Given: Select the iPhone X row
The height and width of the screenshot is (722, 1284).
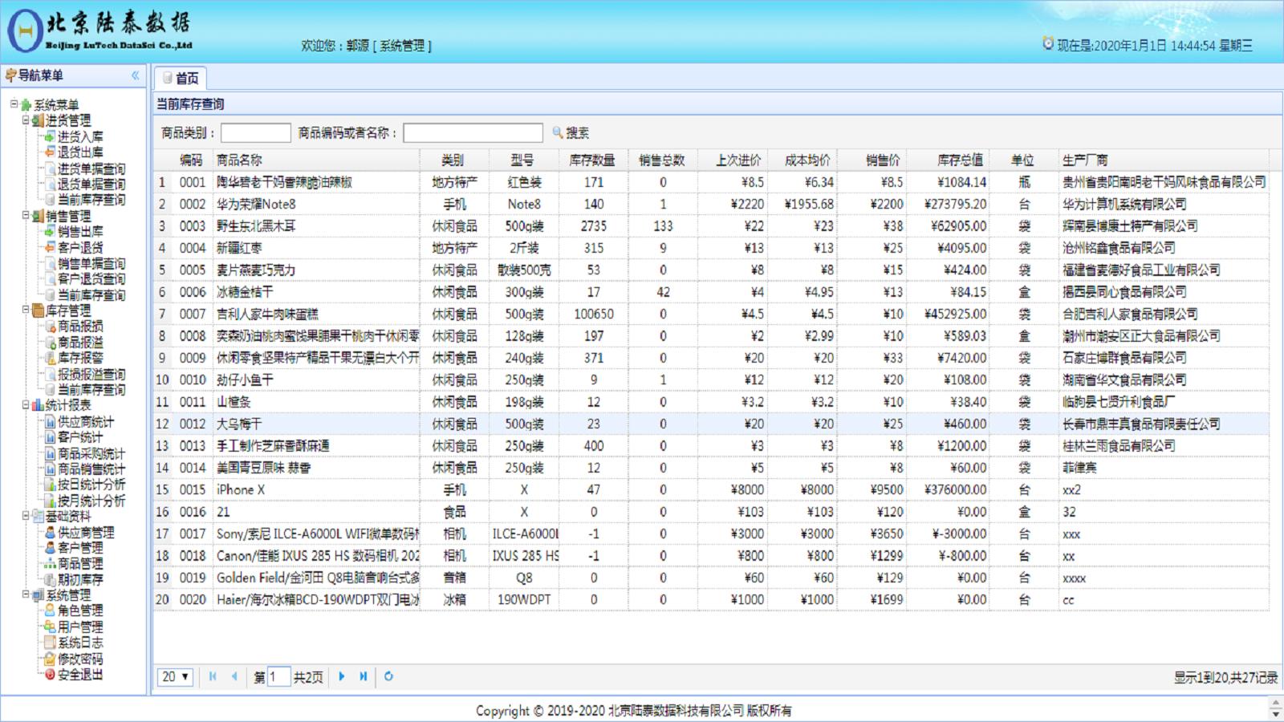Looking at the screenshot, I should [x=712, y=489].
